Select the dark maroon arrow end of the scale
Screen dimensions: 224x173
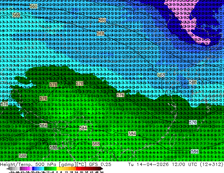point(102,168)
